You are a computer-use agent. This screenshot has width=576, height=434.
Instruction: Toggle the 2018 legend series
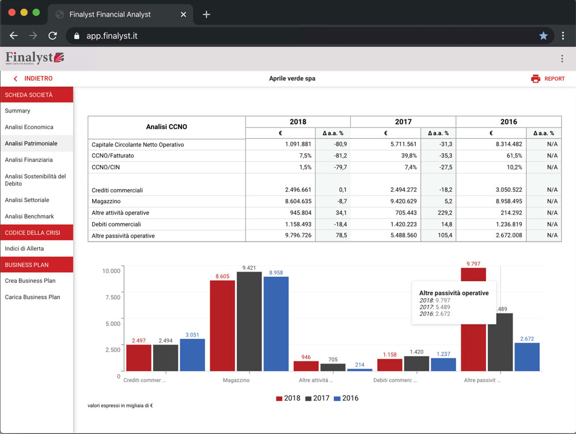(288, 398)
